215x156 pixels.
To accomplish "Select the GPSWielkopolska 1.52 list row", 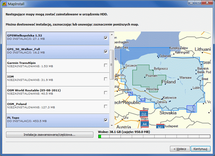I will tap(58, 38).
